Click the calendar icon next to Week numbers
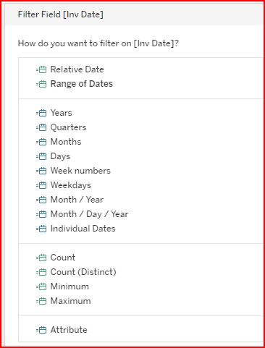Viewport: 265px width, 348px height. [x=41, y=171]
